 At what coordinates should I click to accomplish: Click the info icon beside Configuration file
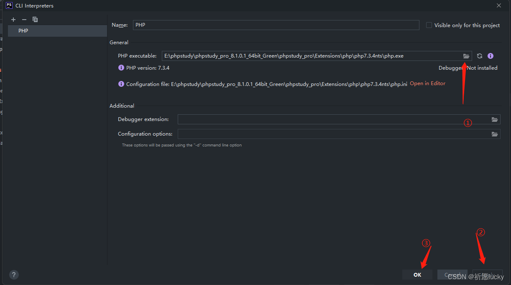point(121,84)
